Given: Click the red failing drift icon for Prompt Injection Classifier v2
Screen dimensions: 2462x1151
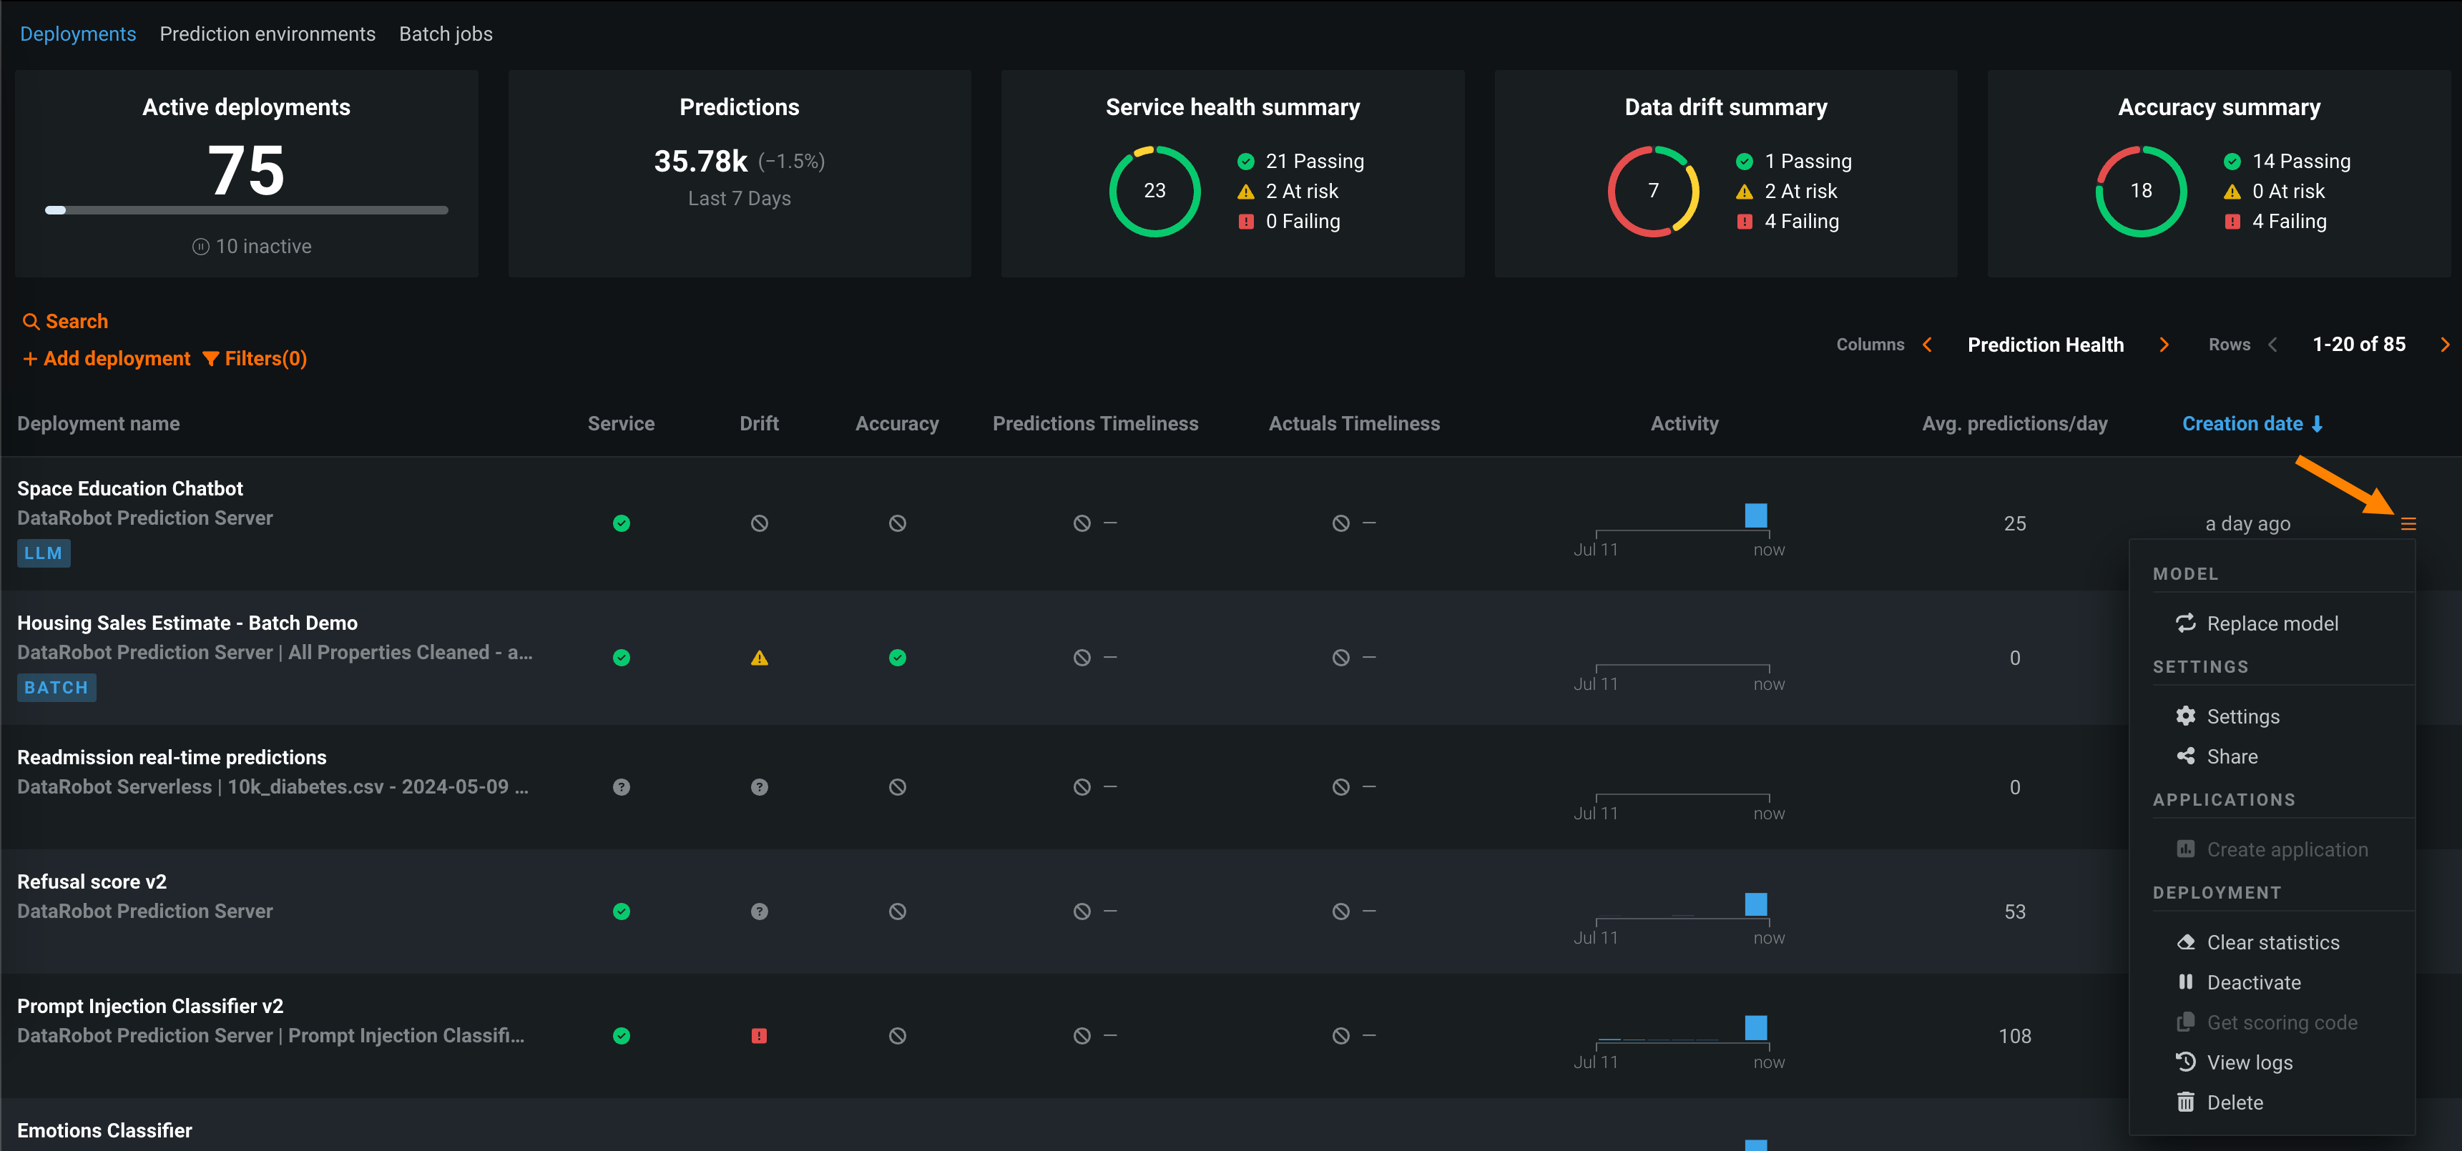Looking at the screenshot, I should point(759,1037).
